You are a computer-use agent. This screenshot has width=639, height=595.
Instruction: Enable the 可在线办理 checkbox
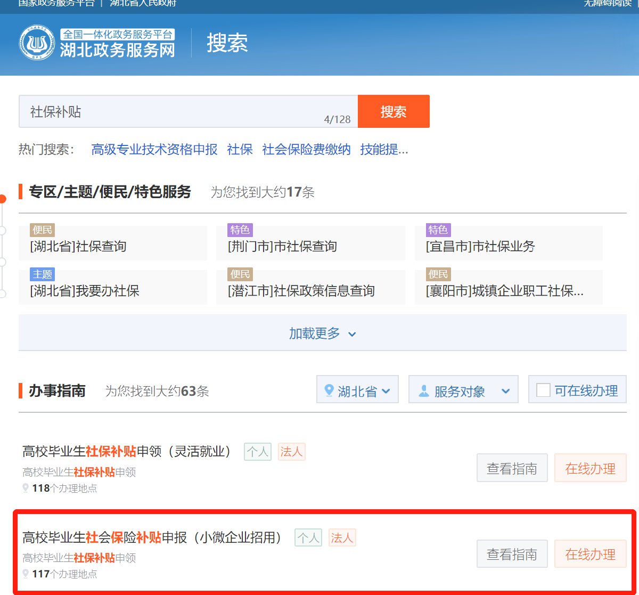pos(543,390)
